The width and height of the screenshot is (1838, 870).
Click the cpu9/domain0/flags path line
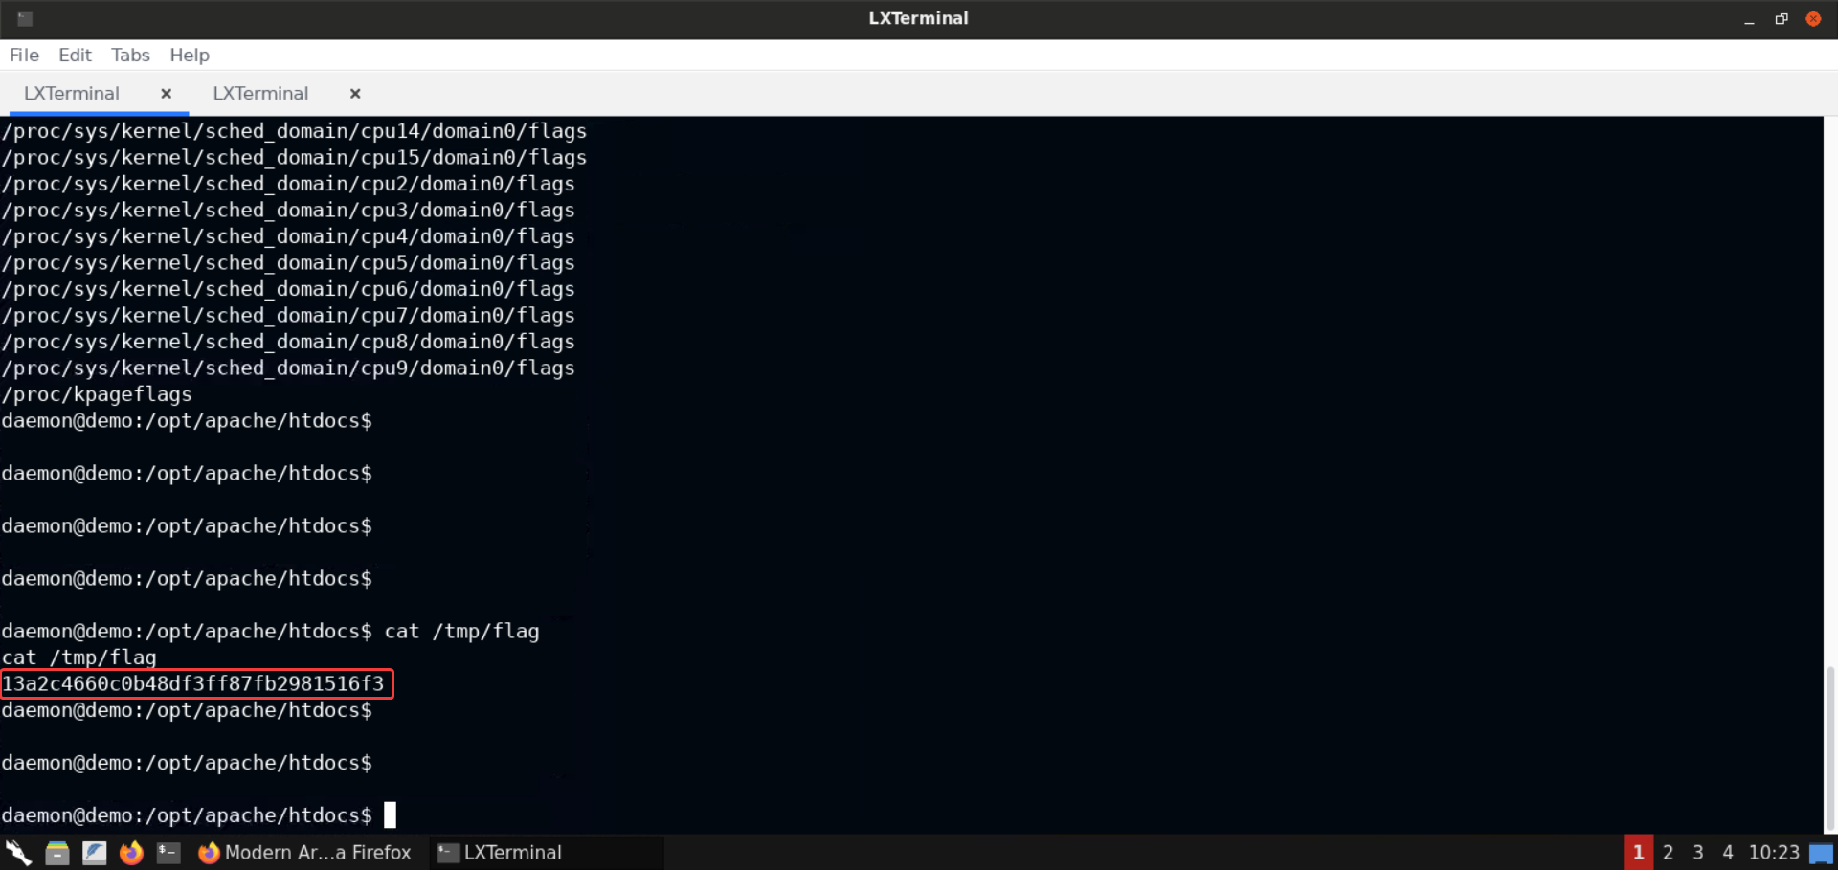coord(288,368)
